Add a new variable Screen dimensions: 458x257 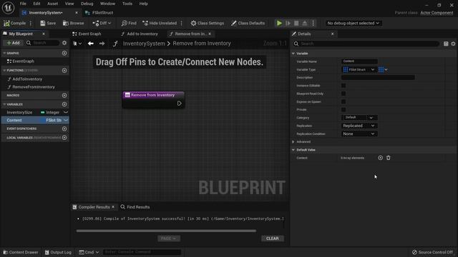pos(64,104)
